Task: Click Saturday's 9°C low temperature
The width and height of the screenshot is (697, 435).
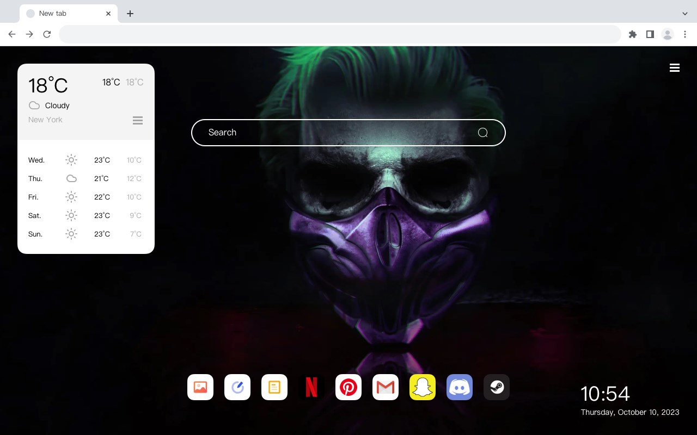Action: click(x=136, y=215)
